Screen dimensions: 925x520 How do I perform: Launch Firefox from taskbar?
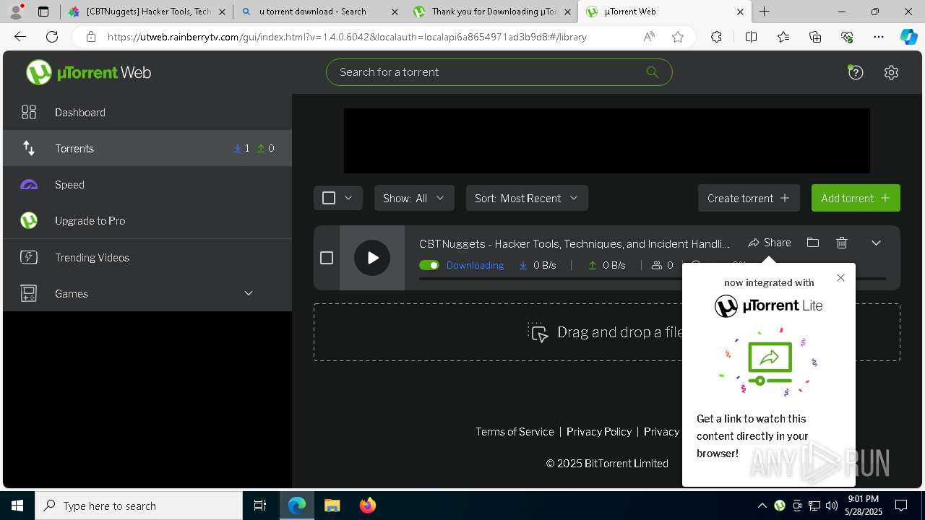(x=368, y=506)
